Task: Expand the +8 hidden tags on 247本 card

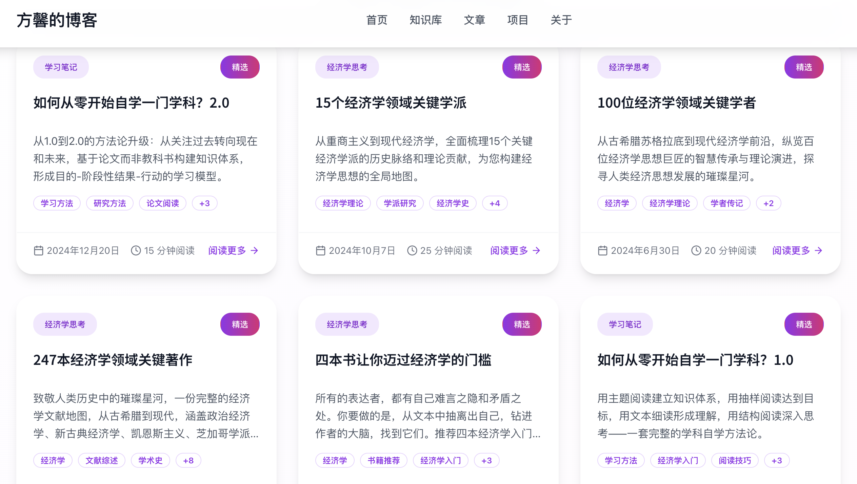Action: click(x=188, y=460)
